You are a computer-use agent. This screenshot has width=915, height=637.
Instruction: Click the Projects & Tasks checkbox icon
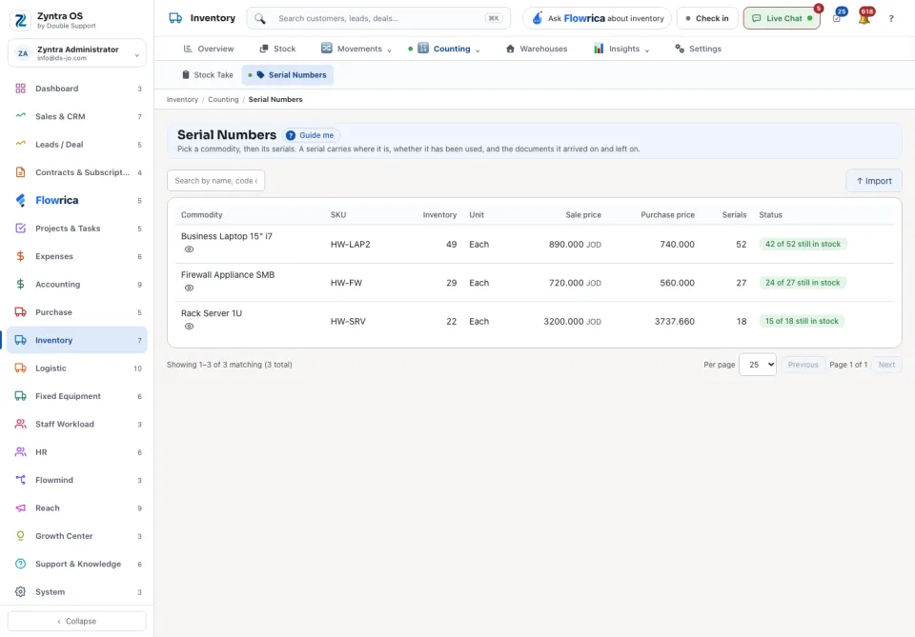20,229
